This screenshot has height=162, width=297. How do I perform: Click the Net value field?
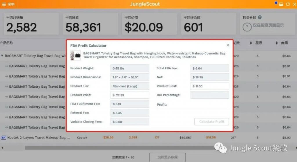pos(210,77)
